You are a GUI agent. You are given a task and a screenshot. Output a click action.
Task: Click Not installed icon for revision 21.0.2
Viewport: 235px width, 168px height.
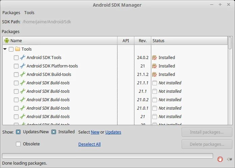pos(155,100)
